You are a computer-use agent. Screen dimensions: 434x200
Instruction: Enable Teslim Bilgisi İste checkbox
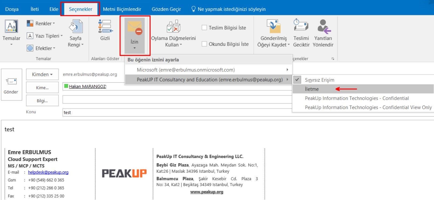tap(204, 28)
